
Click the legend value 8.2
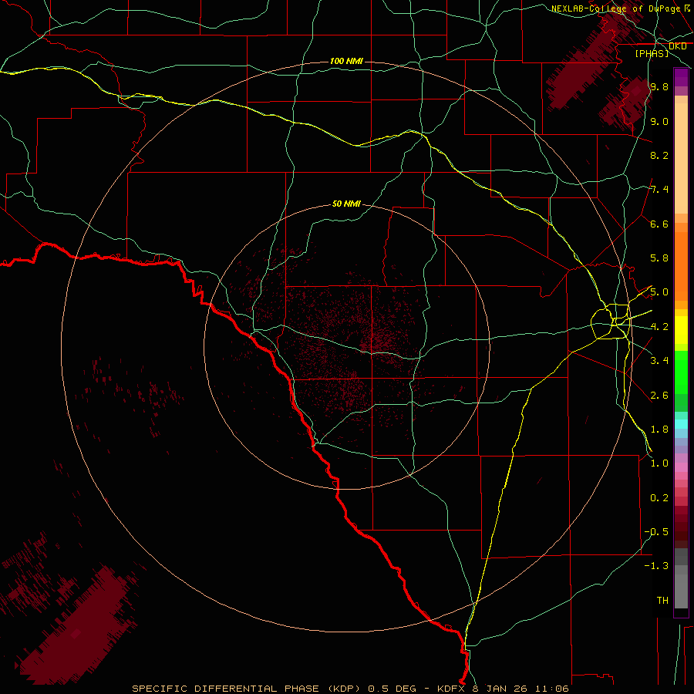(x=659, y=155)
